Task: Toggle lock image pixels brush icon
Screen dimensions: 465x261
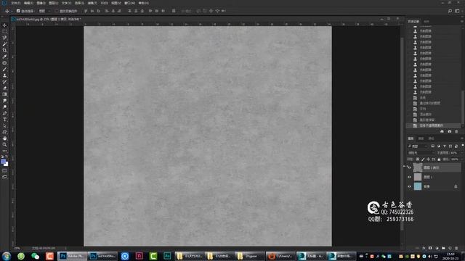Action: 423,159
